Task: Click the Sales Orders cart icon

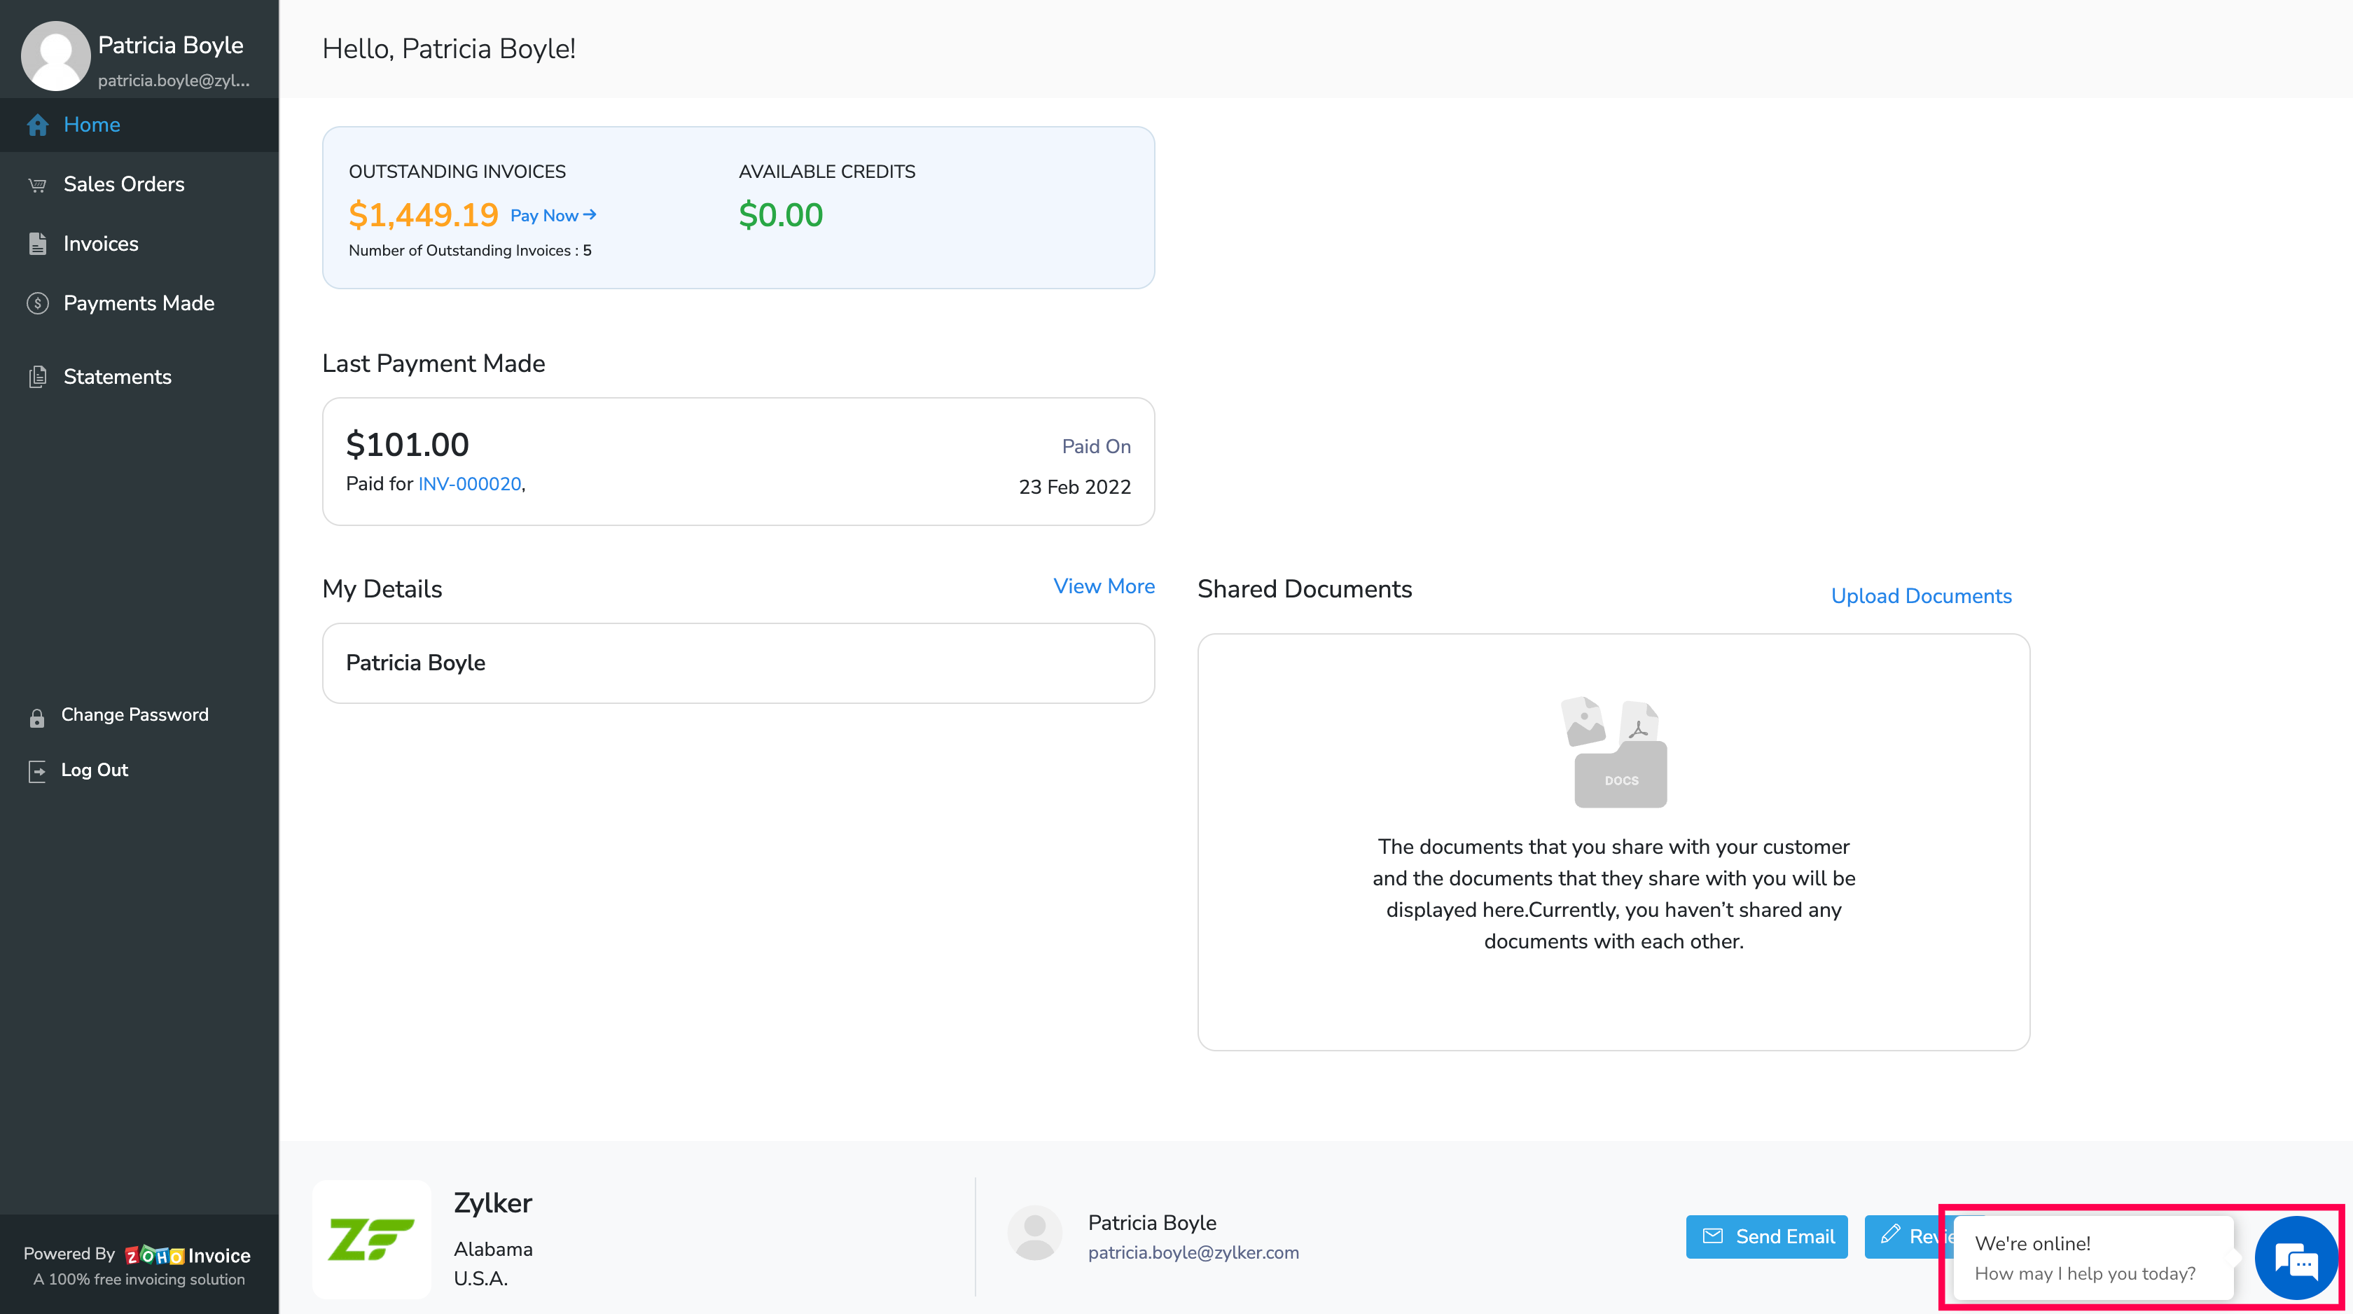Action: (x=37, y=185)
